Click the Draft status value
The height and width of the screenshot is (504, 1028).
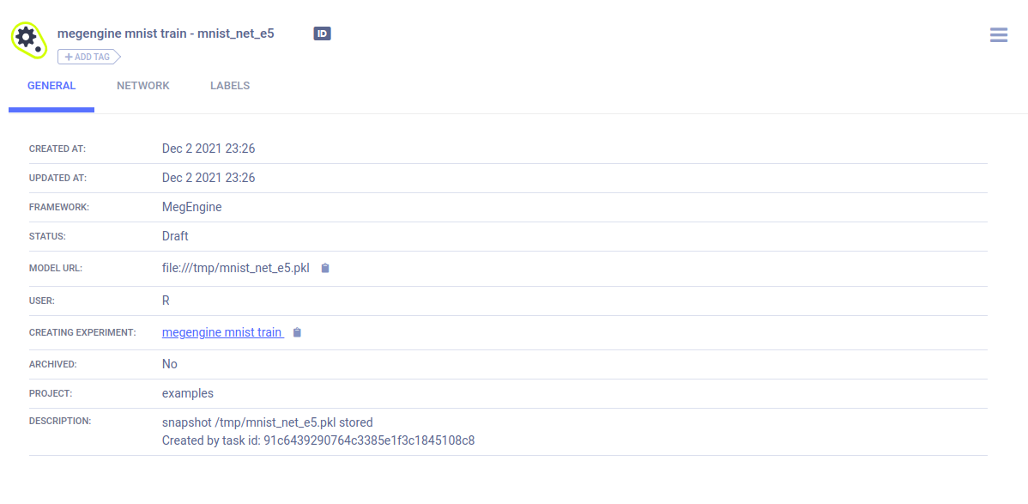[175, 236]
